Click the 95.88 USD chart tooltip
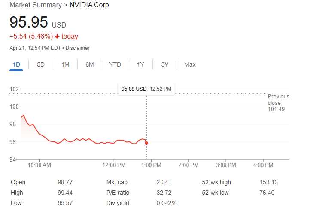 click(146, 89)
